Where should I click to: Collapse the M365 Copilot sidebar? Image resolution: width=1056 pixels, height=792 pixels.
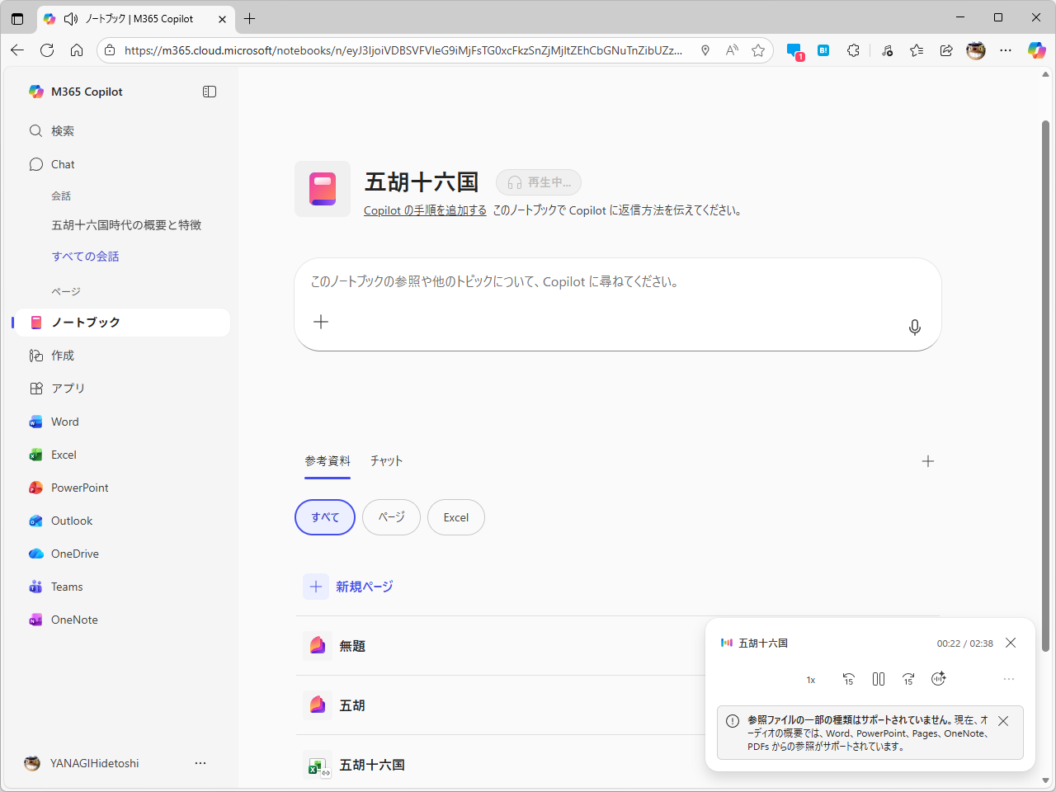[210, 92]
